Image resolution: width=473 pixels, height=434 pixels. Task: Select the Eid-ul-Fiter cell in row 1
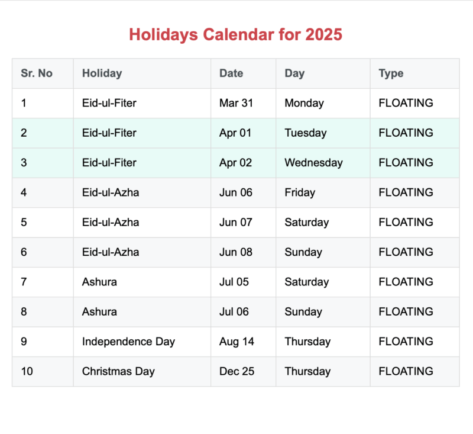(109, 103)
